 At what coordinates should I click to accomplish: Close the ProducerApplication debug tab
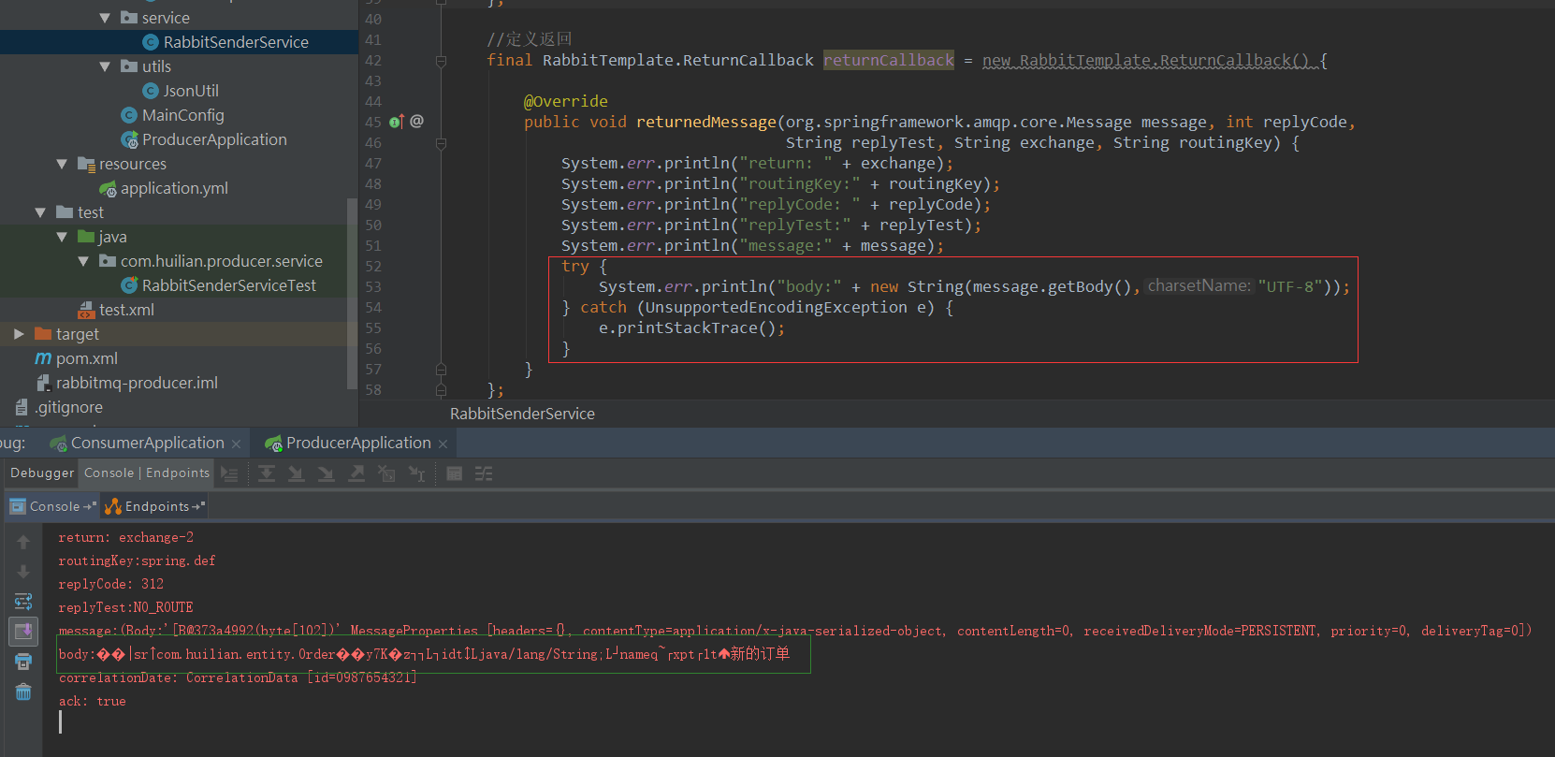(x=443, y=444)
